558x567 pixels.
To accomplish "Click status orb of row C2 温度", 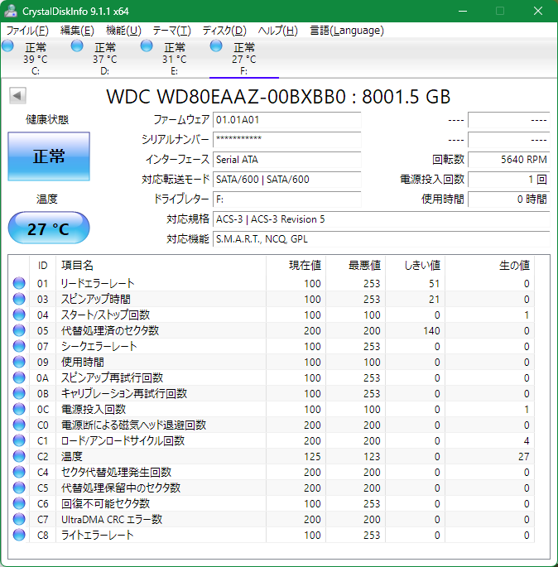I will pos(19,456).
